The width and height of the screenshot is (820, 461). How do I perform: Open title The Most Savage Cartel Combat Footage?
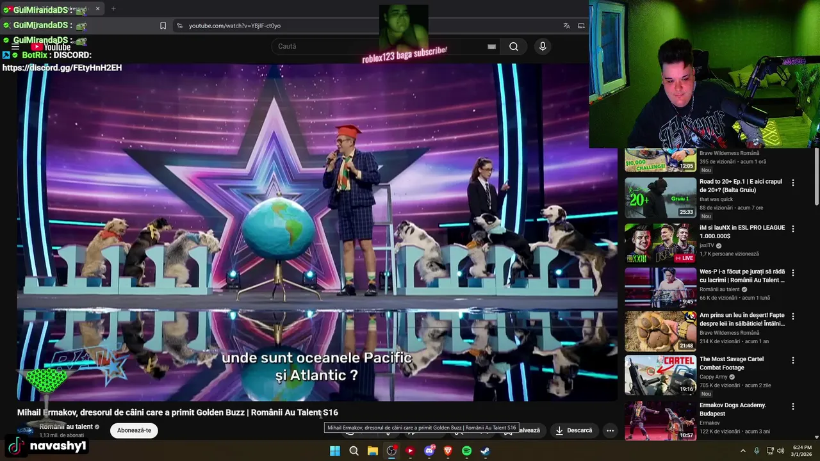pos(732,363)
